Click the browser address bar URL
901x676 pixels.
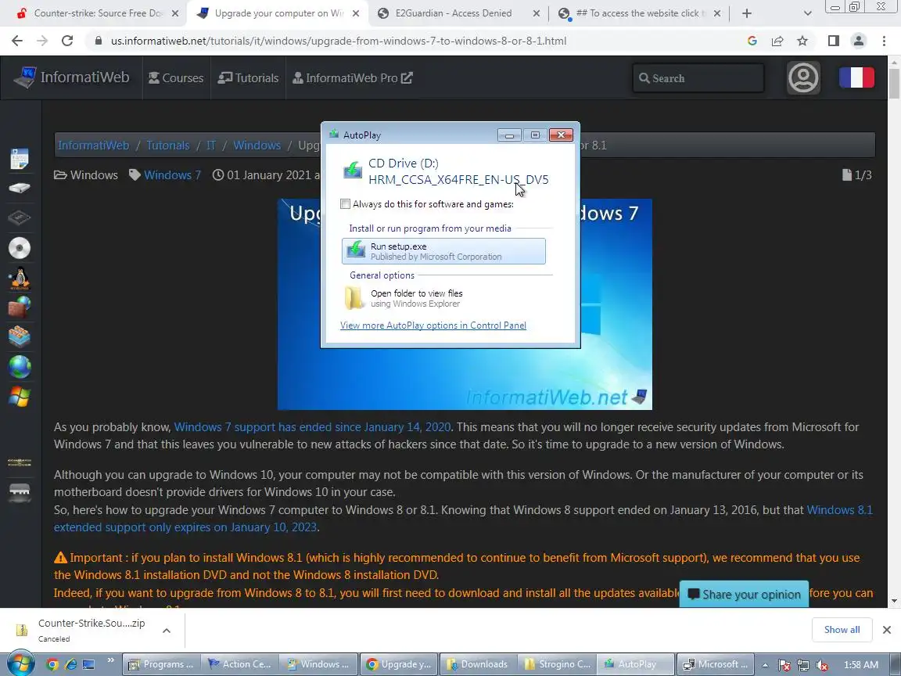[339, 41]
